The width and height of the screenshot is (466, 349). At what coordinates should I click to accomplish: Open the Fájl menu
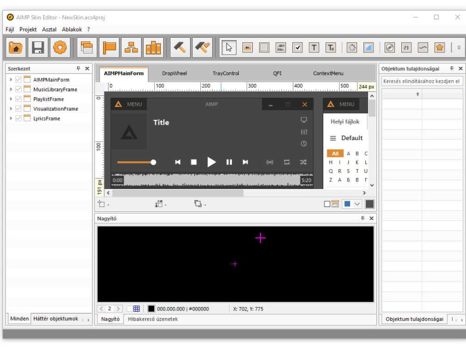pyautogui.click(x=10, y=30)
